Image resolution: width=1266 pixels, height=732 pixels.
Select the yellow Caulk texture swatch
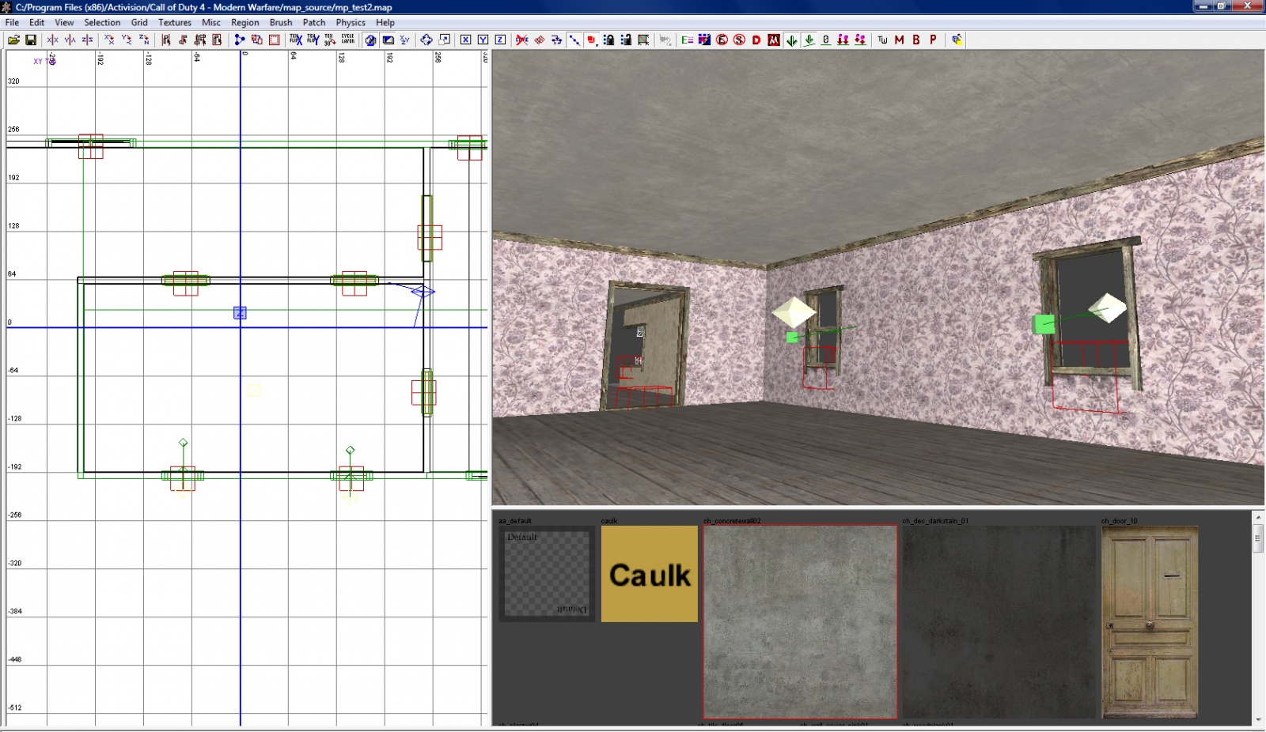coord(649,574)
